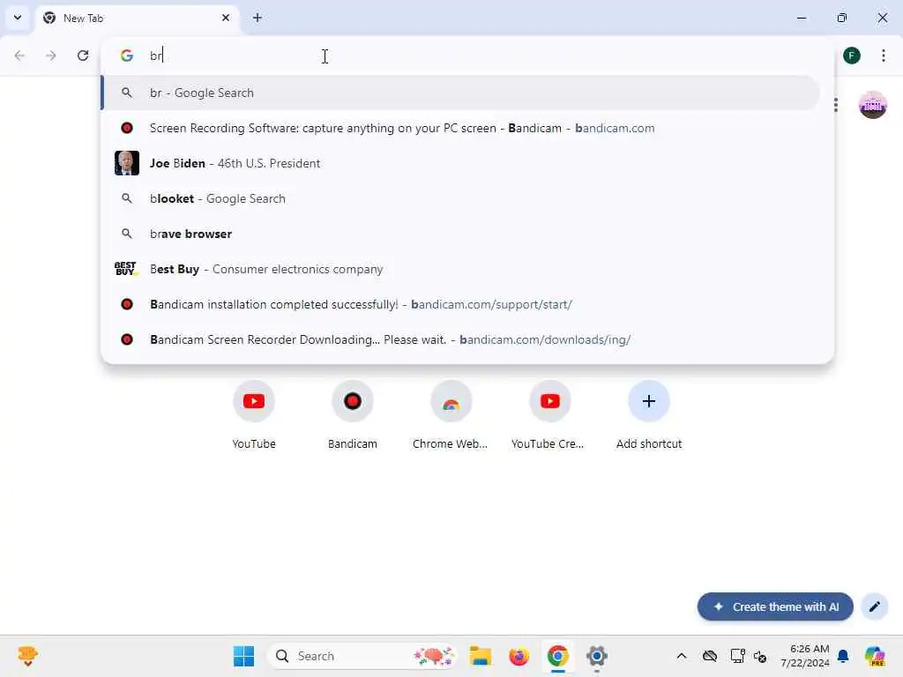Image resolution: width=903 pixels, height=677 pixels.
Task: Open File Explorer from taskbar
Action: click(x=481, y=656)
